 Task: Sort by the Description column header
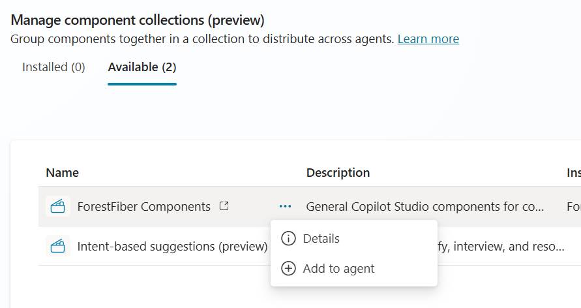(x=338, y=173)
